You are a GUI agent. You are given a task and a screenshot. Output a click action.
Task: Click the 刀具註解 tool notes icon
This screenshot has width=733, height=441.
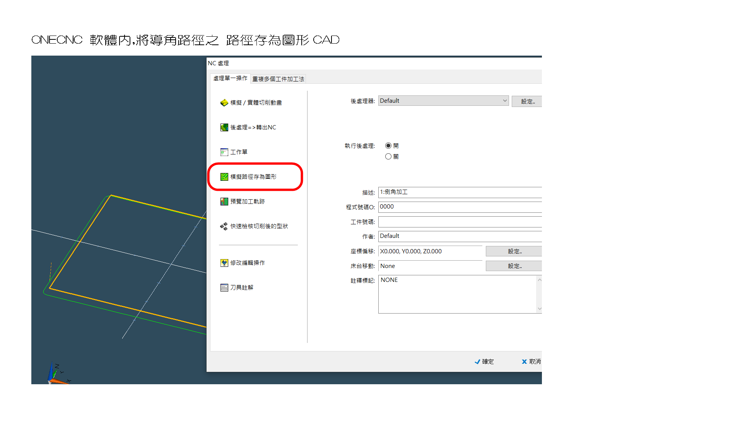(x=224, y=287)
